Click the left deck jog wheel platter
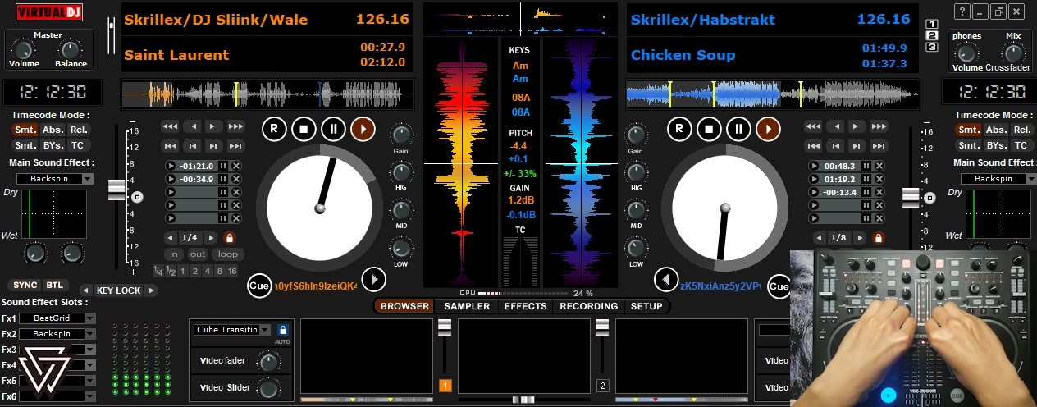1037x407 pixels. (x=320, y=208)
